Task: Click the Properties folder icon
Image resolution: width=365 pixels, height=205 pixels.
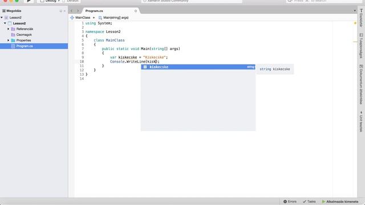Action: [13, 40]
